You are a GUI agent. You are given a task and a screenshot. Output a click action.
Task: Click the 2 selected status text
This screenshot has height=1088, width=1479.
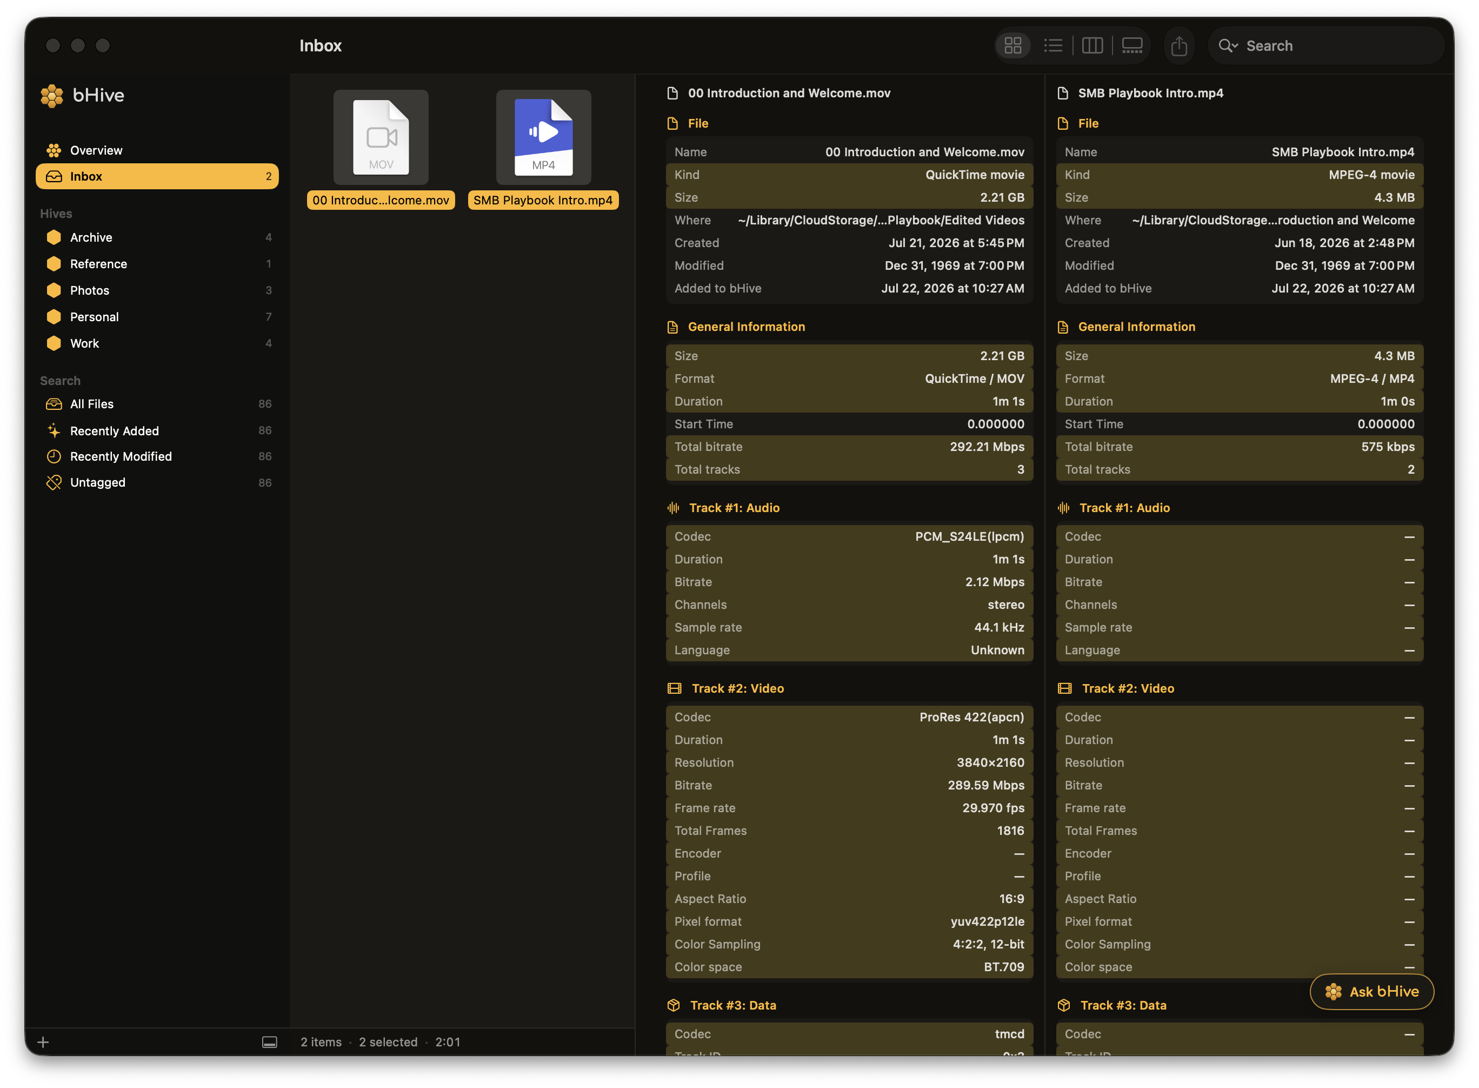coord(388,1042)
